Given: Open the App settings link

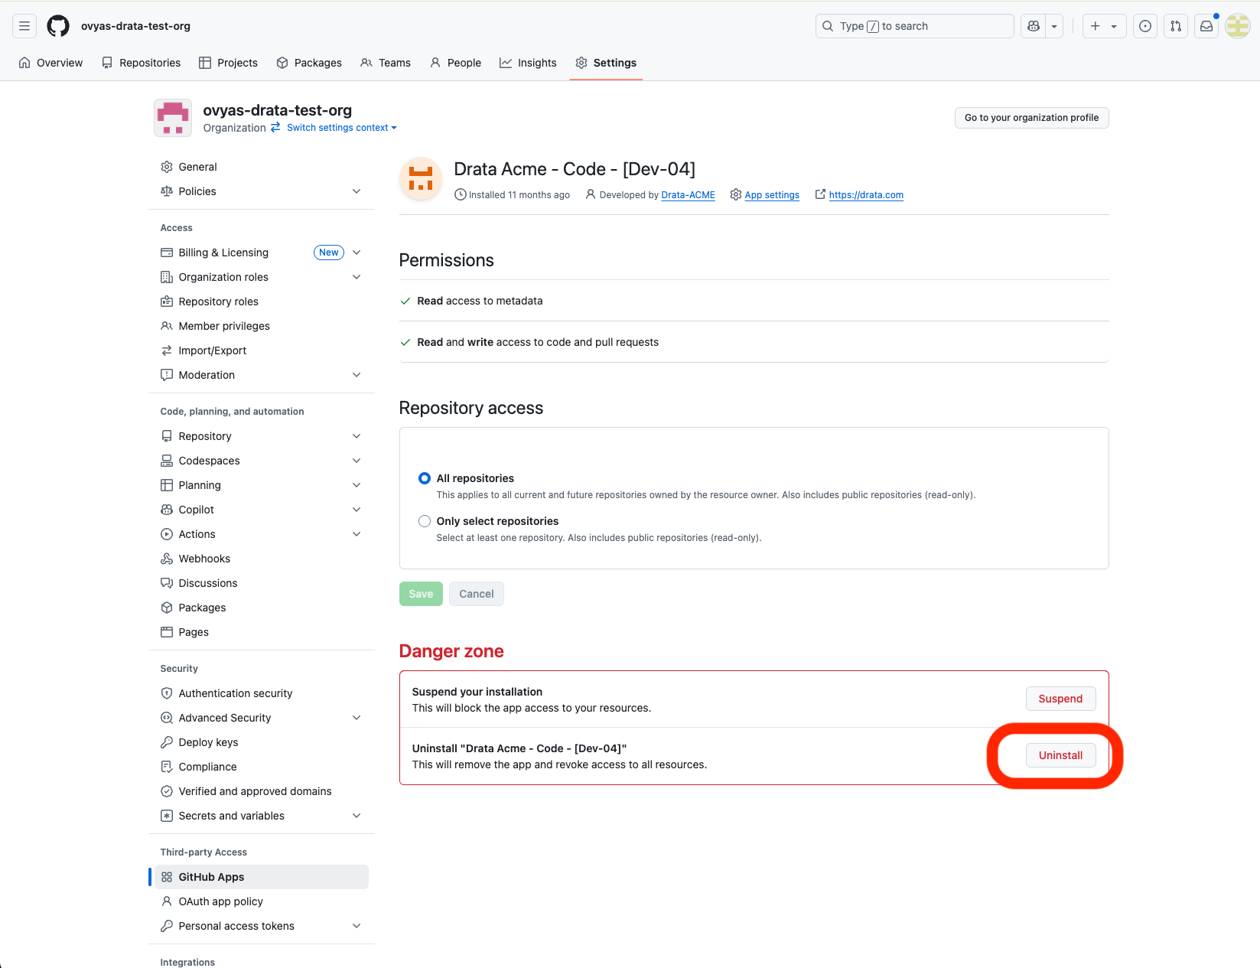Looking at the screenshot, I should (772, 195).
